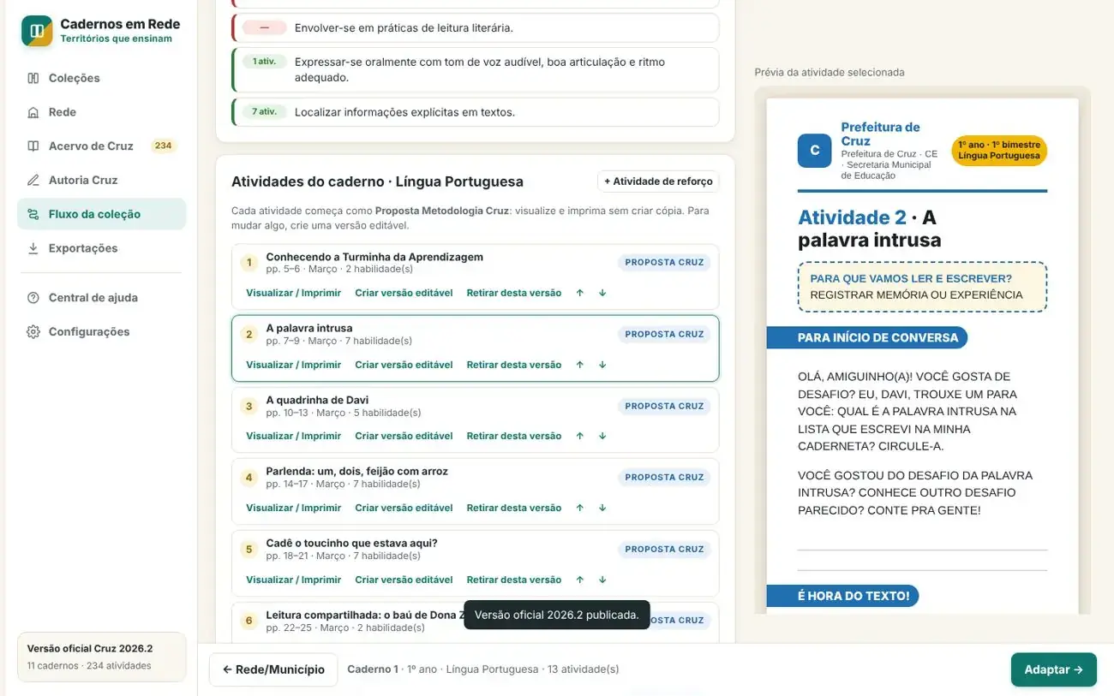Screen dimensions: 1114x696
Task: Click the Cadernos em Rede logo icon
Action: click(x=37, y=31)
